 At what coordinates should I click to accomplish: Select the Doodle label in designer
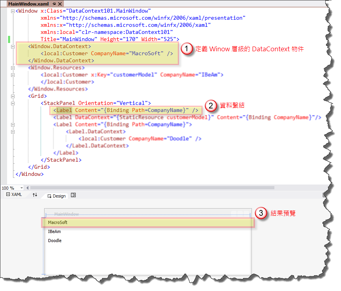(x=55, y=241)
